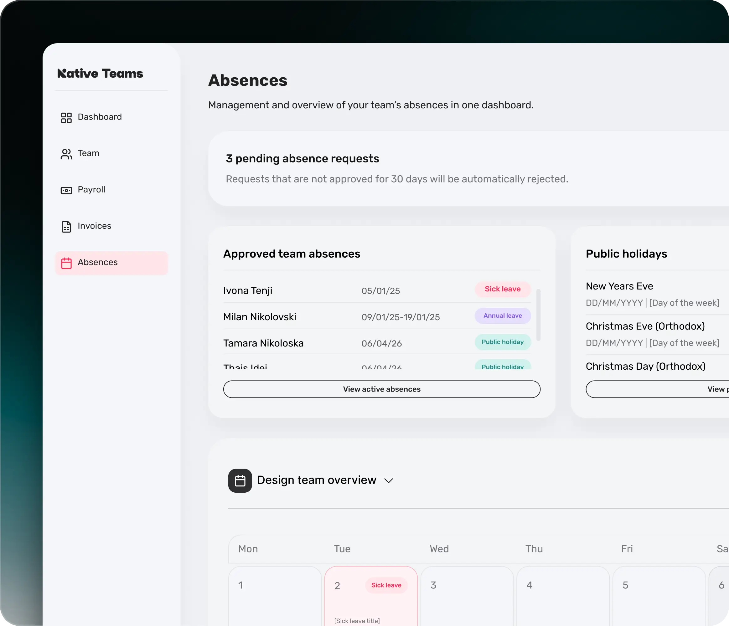Screen dimensions: 729x626
Task: Expand the Design team overview chevron
Action: (388, 481)
